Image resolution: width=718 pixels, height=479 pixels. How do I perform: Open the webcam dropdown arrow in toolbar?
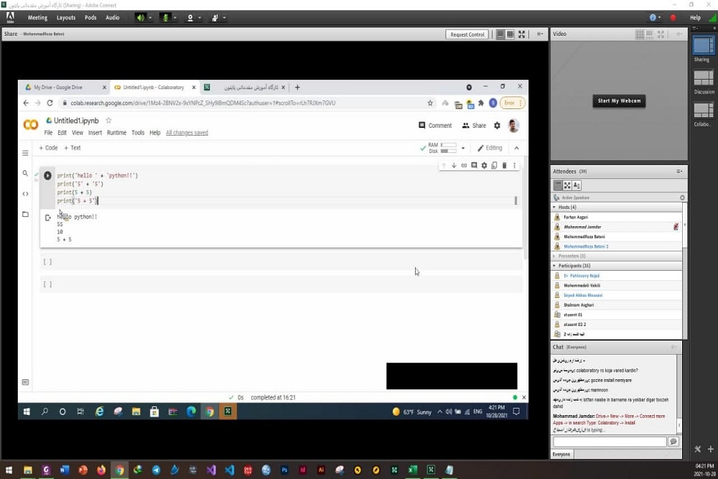point(199,17)
